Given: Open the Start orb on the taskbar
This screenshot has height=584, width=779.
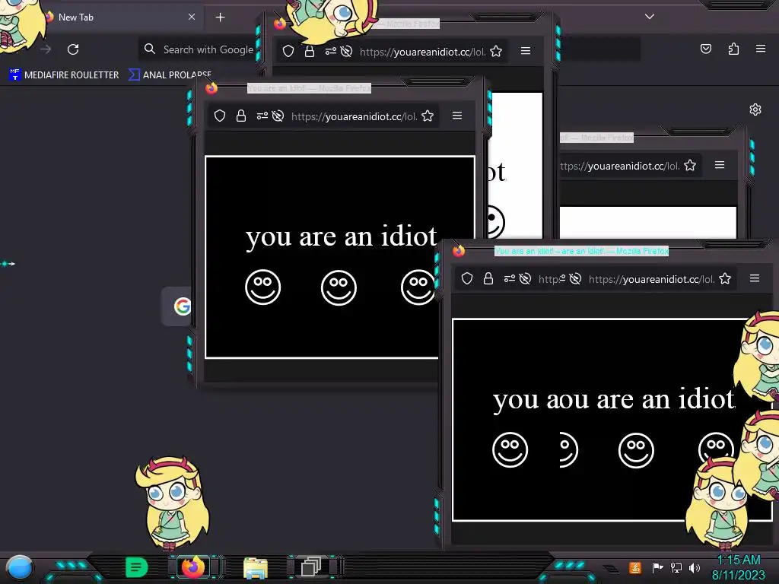Looking at the screenshot, I should pos(19,568).
